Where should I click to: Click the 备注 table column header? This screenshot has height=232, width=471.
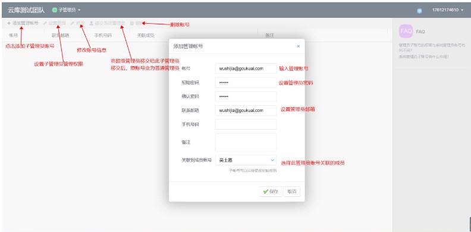coord(269,35)
